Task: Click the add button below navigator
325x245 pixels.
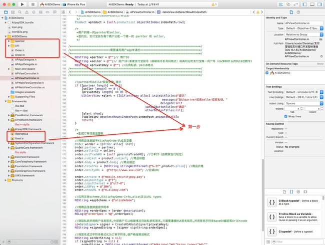Action: (3, 242)
